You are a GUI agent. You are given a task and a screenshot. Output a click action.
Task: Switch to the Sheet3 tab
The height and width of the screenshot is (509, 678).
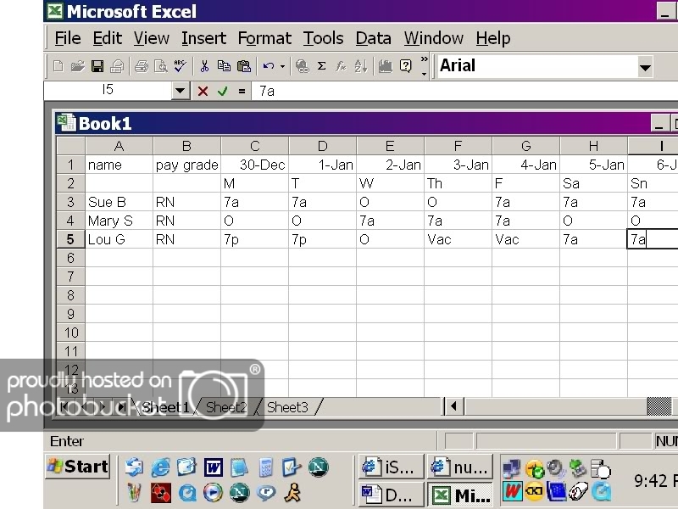click(287, 407)
